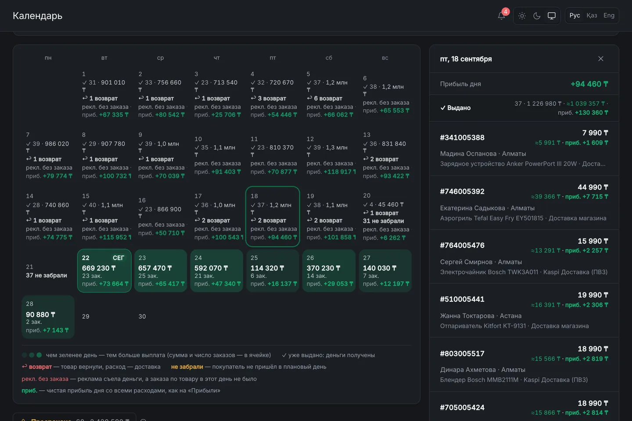Open day 12 with profit +118 917
The image size is (632, 421).
[329, 155]
